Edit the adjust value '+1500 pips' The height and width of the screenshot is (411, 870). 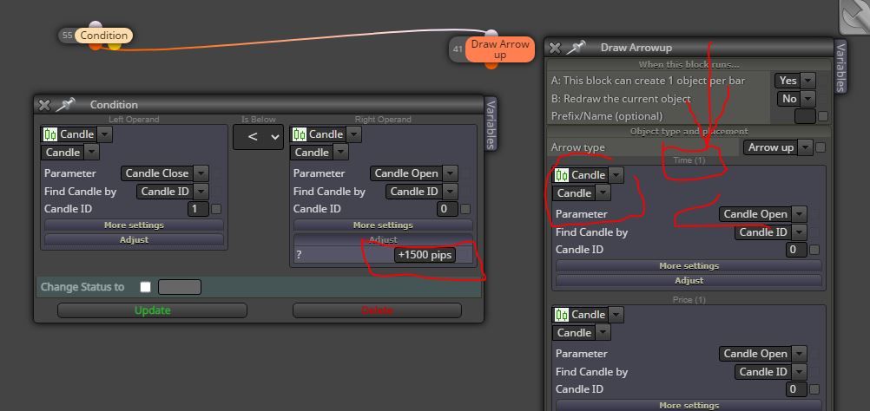click(x=425, y=255)
